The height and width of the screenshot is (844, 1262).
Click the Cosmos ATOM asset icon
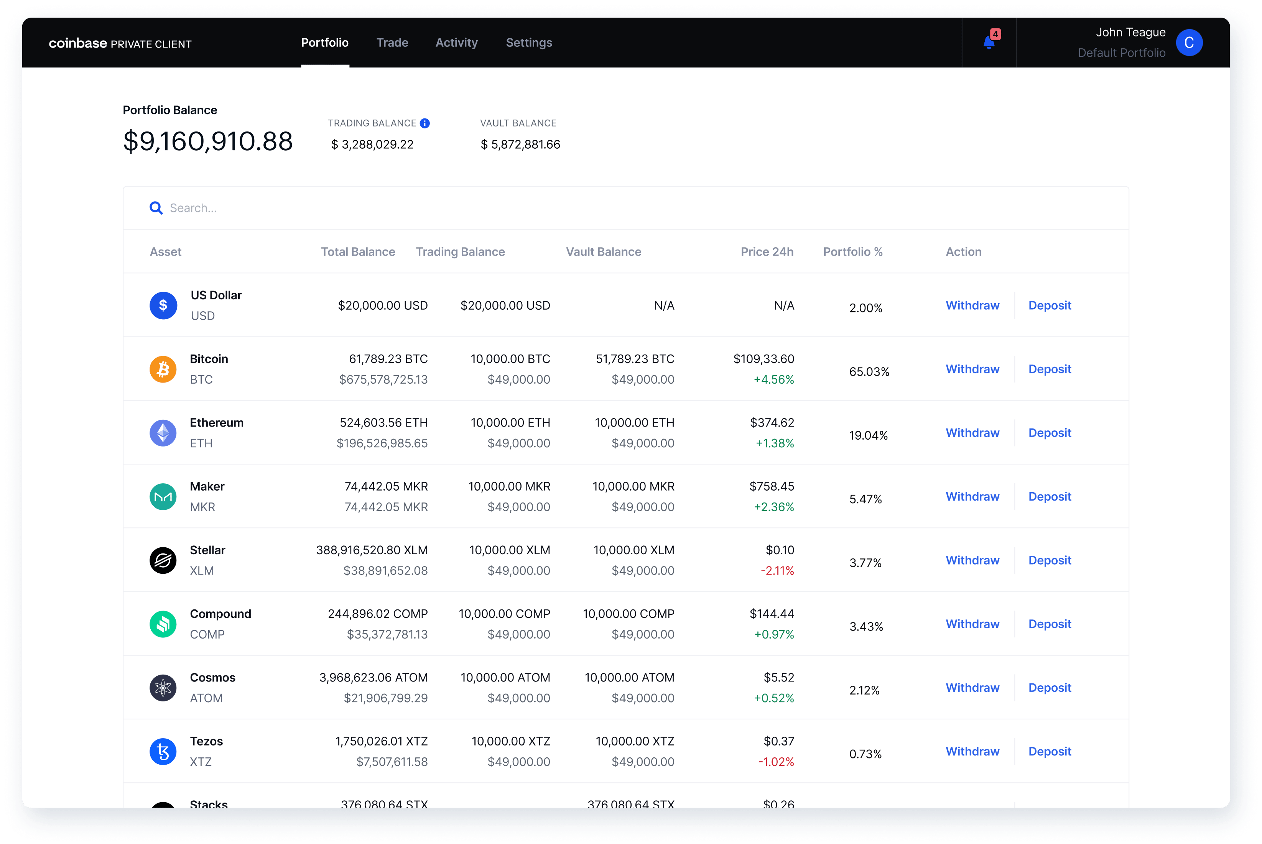[163, 687]
